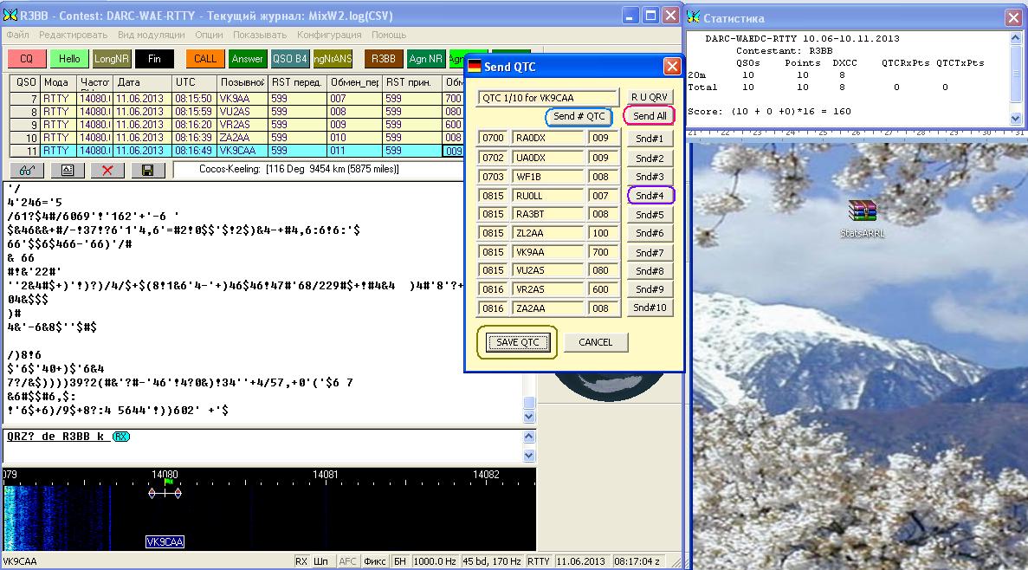Toggle the RX indicator in status bar
Image resolution: width=1028 pixels, height=570 pixels.
pyautogui.click(x=301, y=561)
